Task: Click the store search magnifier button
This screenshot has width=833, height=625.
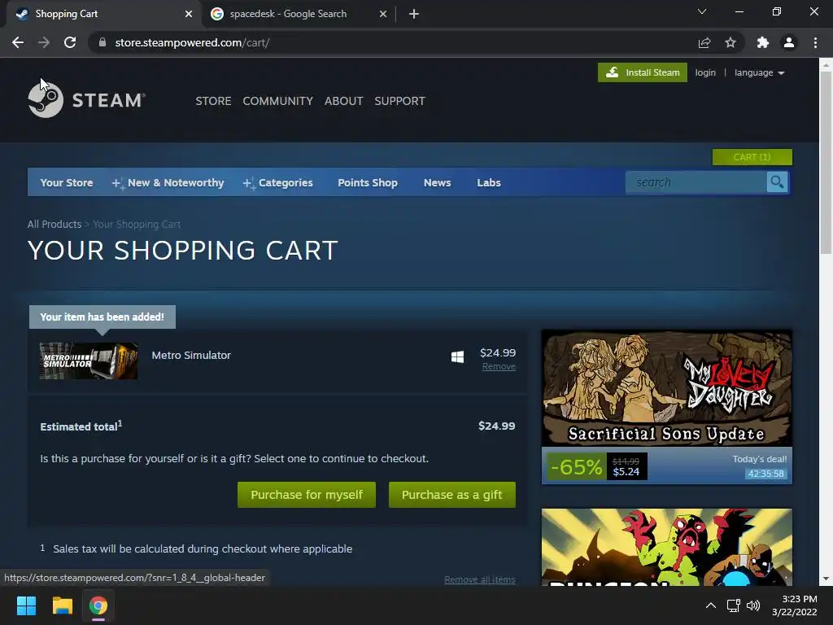Action: click(x=777, y=182)
